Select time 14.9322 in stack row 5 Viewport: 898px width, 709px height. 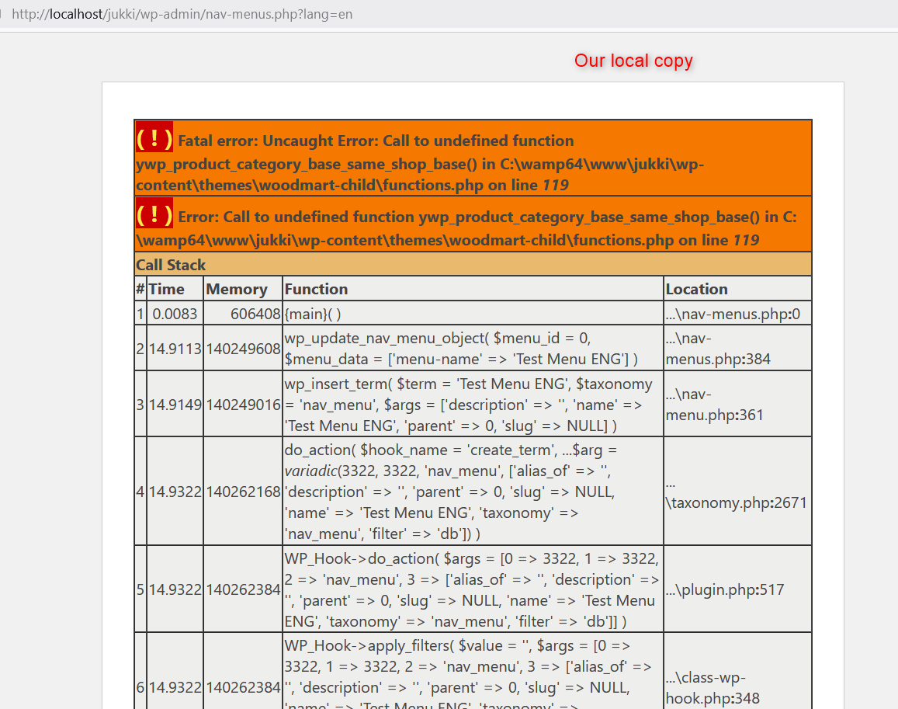click(x=175, y=589)
